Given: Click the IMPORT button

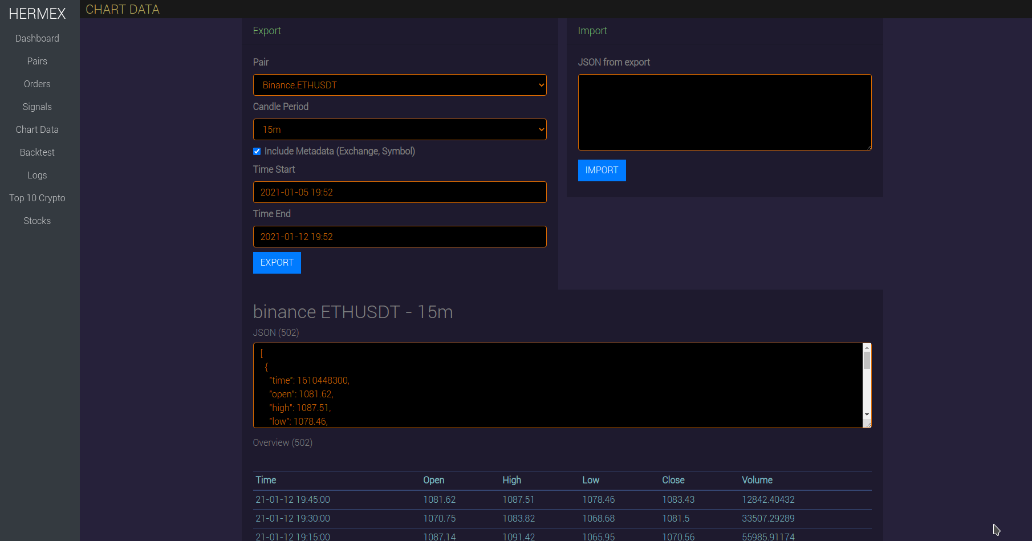Looking at the screenshot, I should 602,170.
